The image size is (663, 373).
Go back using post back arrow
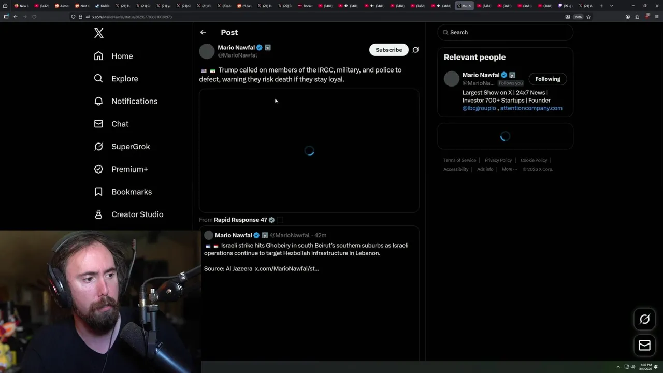[x=203, y=32]
